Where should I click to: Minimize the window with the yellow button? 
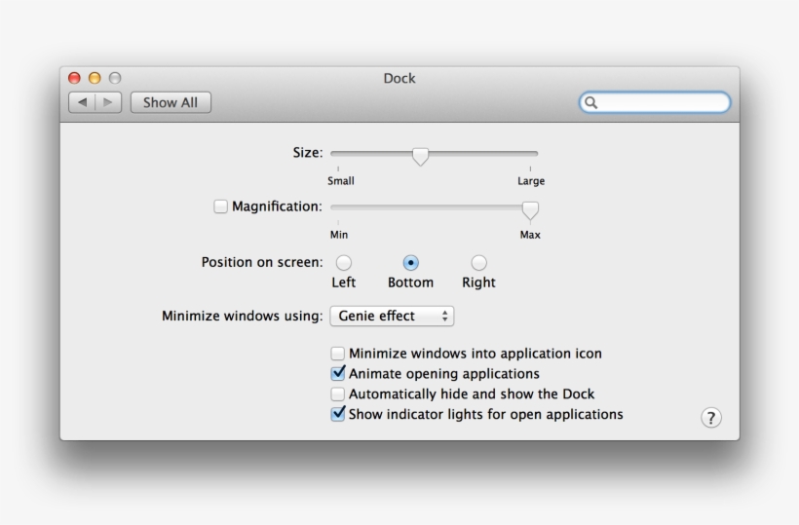pyautogui.click(x=95, y=78)
